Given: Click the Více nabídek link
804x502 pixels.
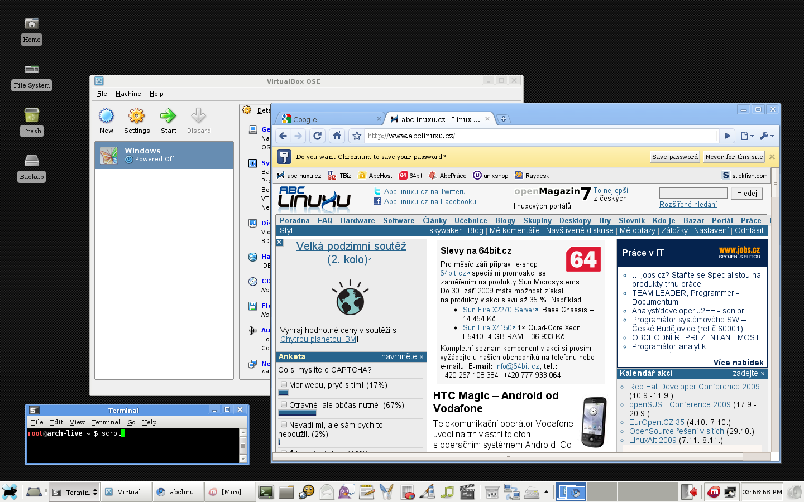Looking at the screenshot, I should (x=738, y=363).
